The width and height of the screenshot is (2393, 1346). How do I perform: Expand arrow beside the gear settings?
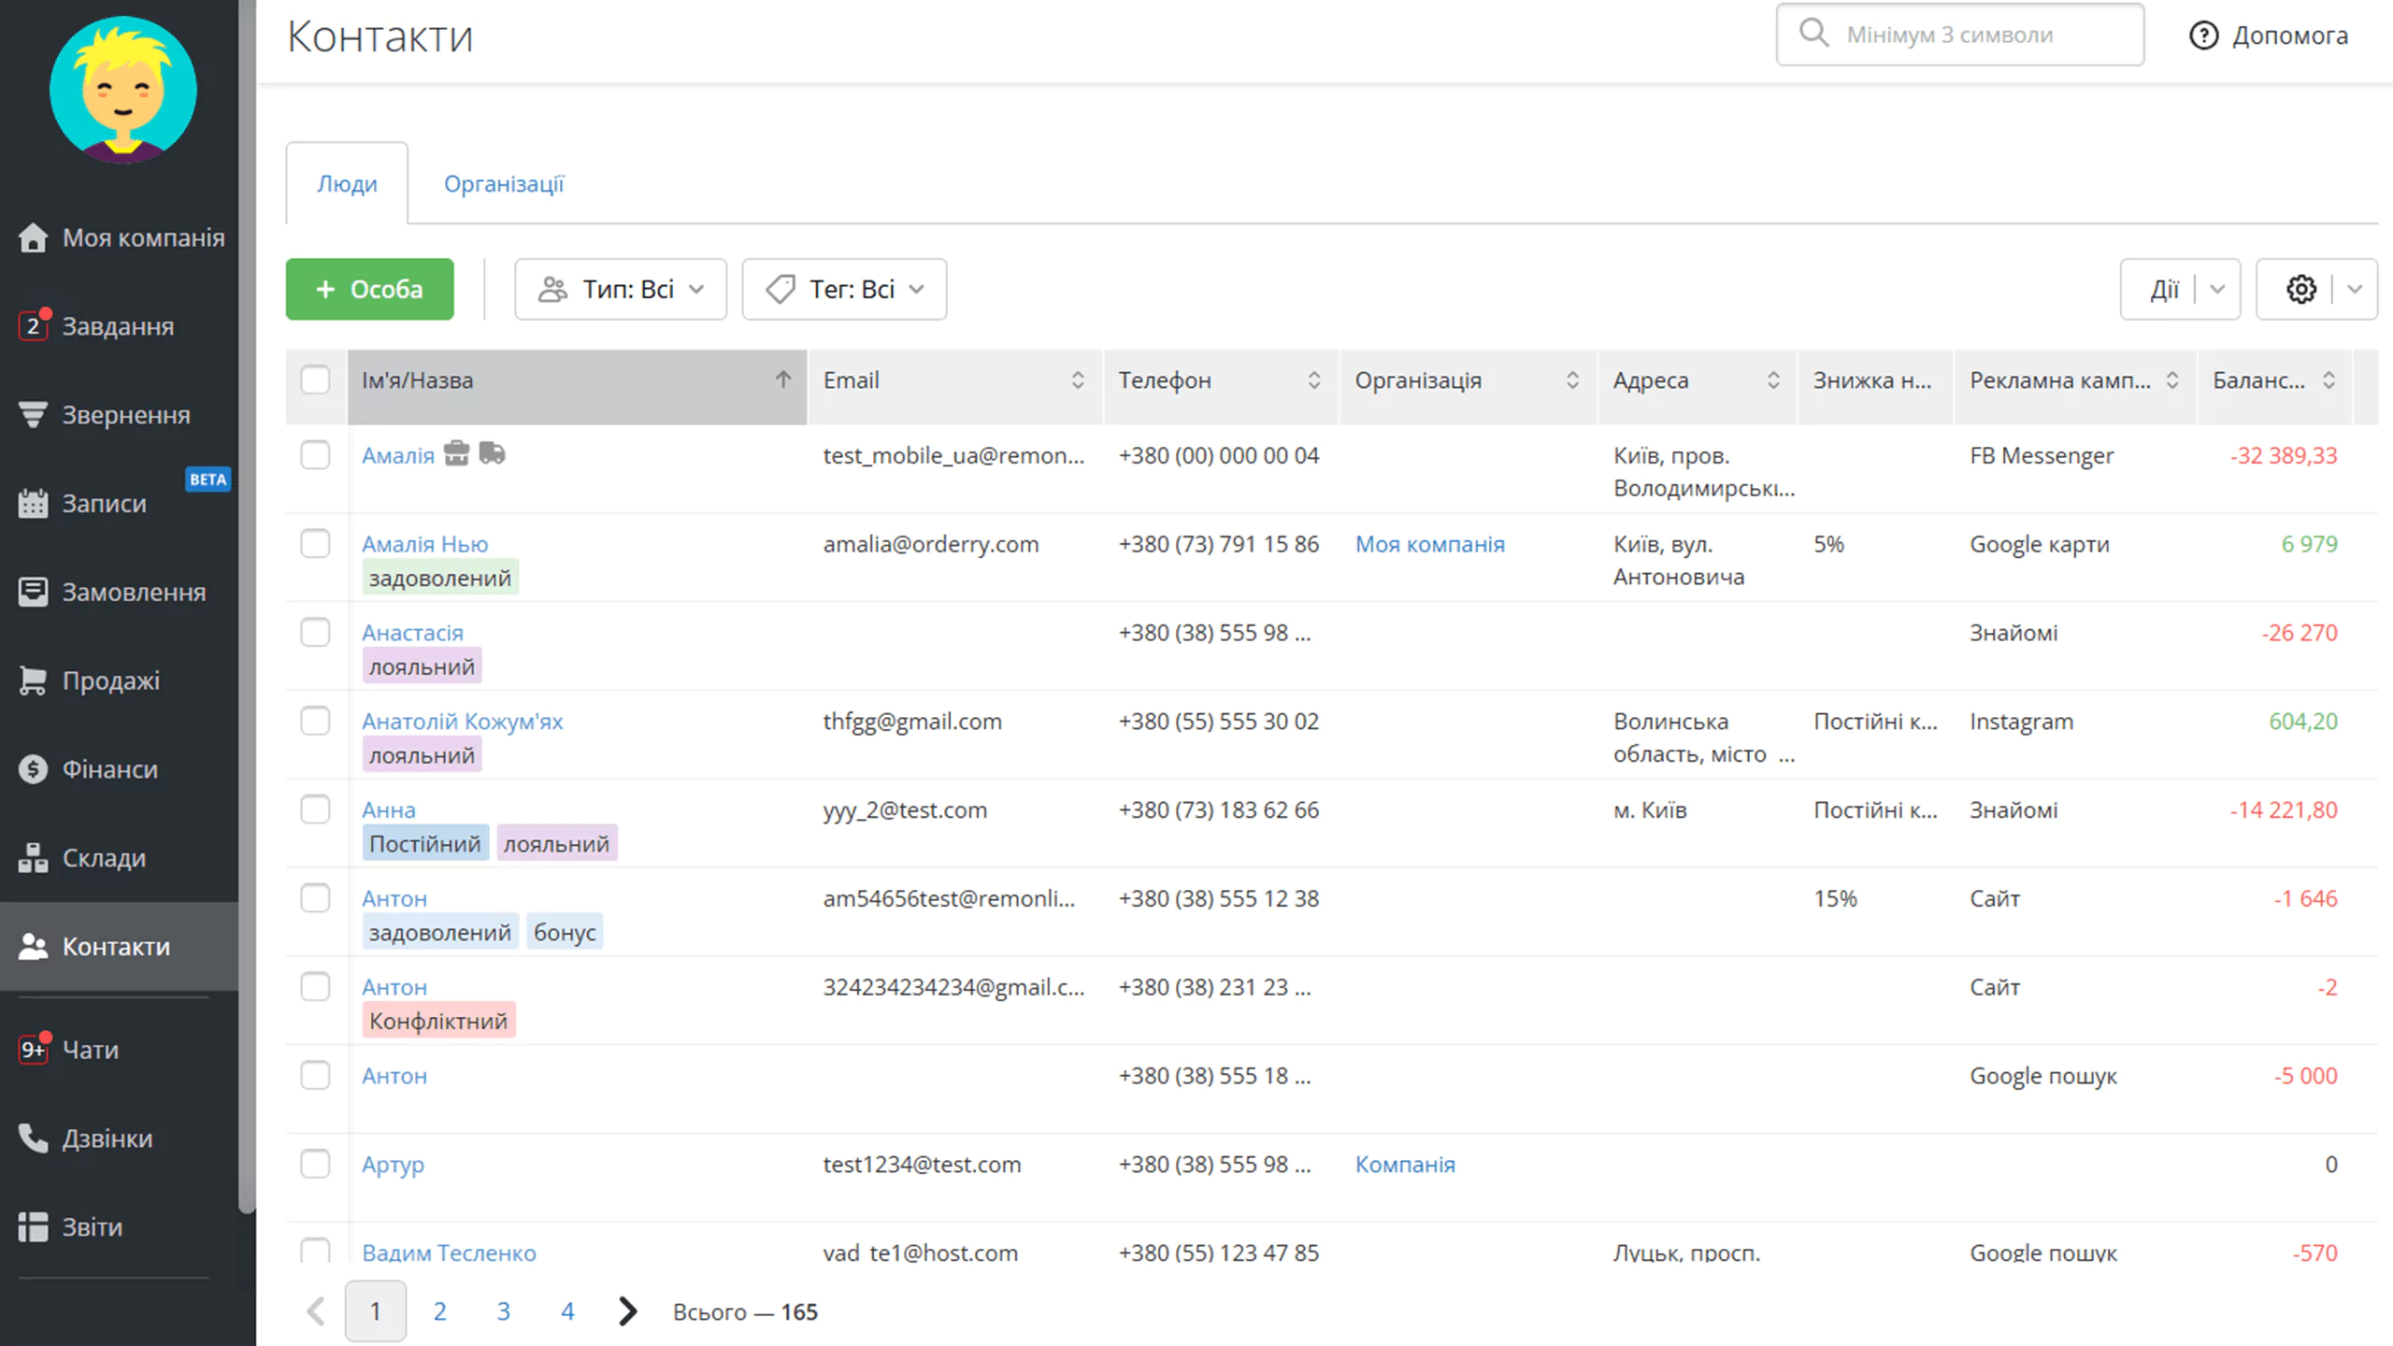pos(2355,290)
